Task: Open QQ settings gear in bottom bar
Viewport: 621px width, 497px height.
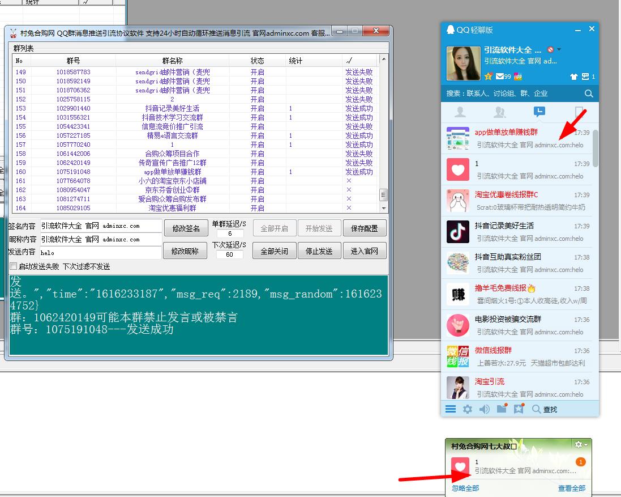Action: 467,409
